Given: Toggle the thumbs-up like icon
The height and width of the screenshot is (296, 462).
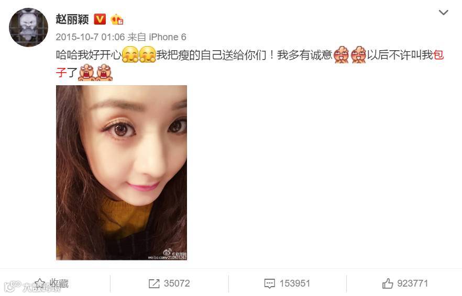Looking at the screenshot, I should coord(388,283).
